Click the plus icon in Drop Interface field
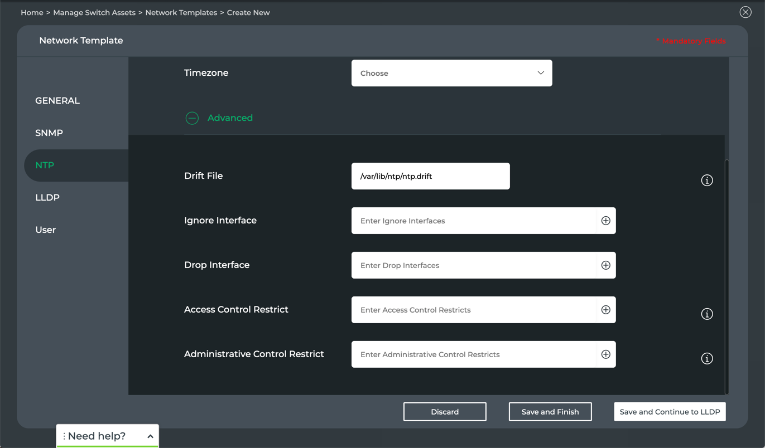Viewport: 765px width, 448px height. (605, 265)
